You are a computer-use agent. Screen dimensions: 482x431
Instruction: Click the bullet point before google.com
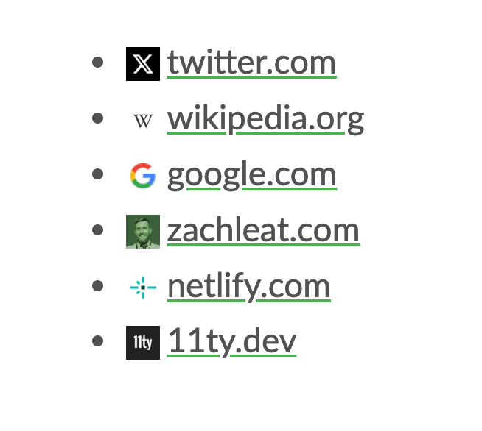point(98,174)
